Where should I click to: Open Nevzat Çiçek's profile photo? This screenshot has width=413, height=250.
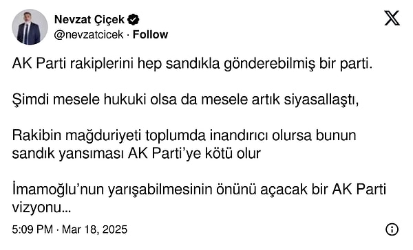click(x=30, y=27)
